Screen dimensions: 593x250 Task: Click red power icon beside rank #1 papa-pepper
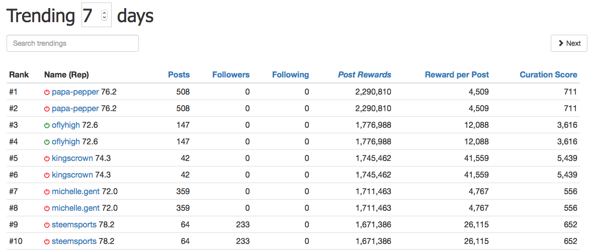coord(47,92)
